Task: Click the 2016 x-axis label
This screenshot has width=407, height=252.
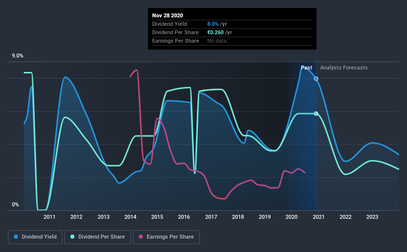Action: click(184, 217)
